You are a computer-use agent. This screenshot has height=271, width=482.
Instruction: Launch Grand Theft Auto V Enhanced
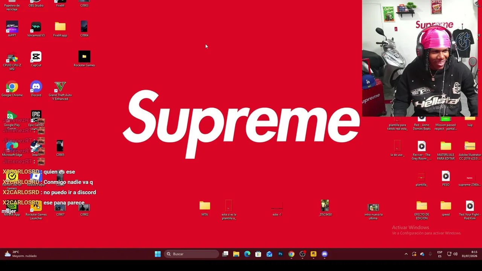coord(60,91)
